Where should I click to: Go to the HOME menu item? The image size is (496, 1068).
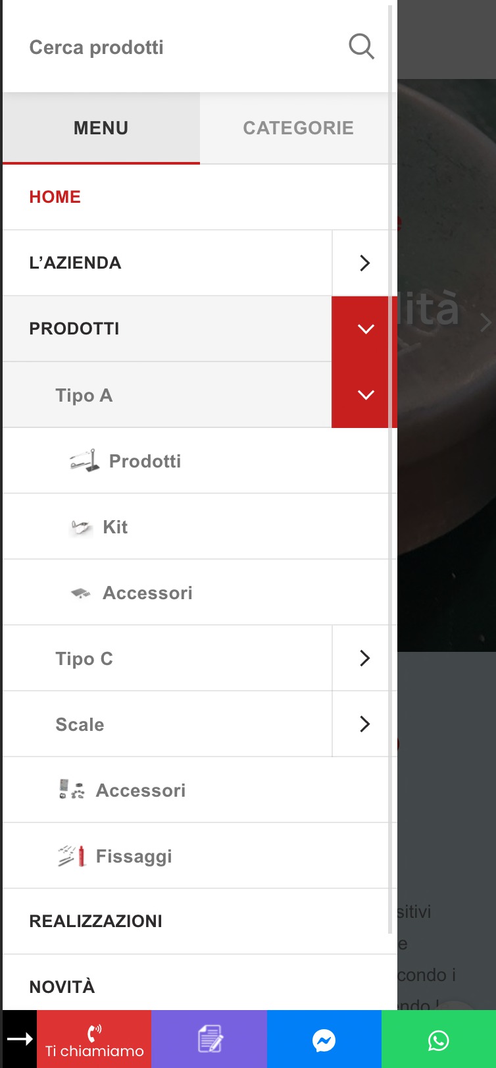[55, 197]
